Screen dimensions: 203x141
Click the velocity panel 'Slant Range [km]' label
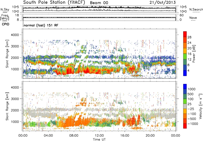click(x=7, y=106)
